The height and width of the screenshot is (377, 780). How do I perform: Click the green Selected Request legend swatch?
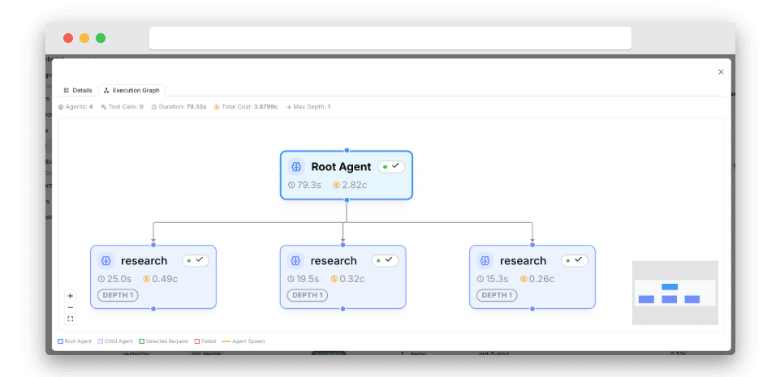coord(142,342)
